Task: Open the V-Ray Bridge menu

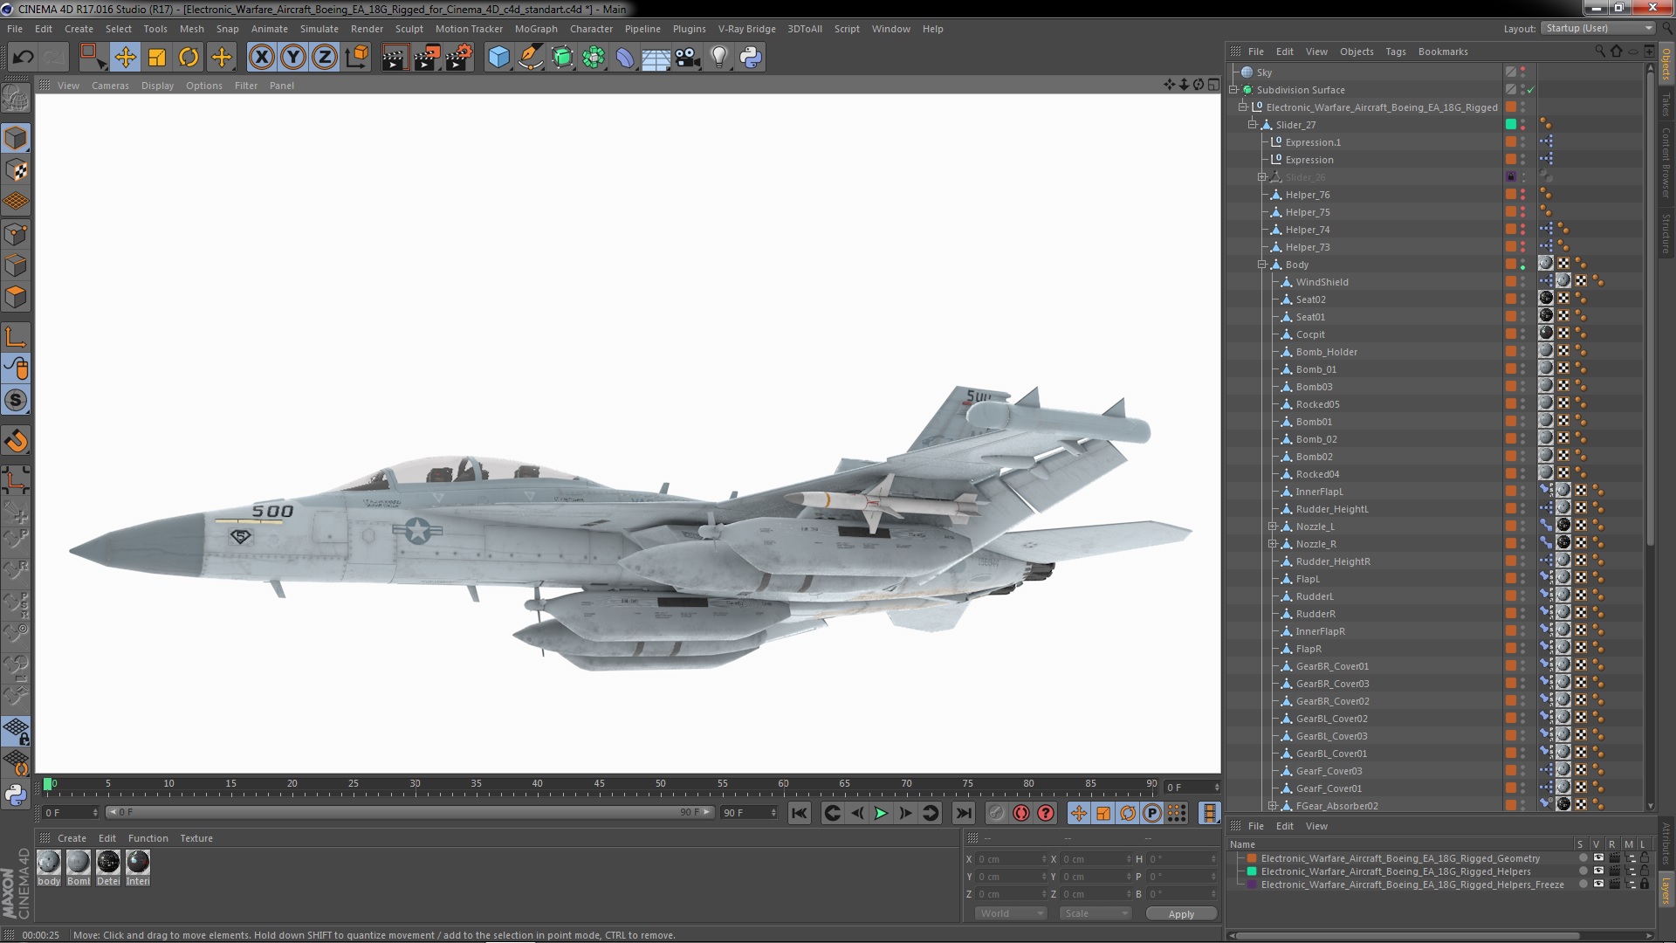Action: click(746, 29)
